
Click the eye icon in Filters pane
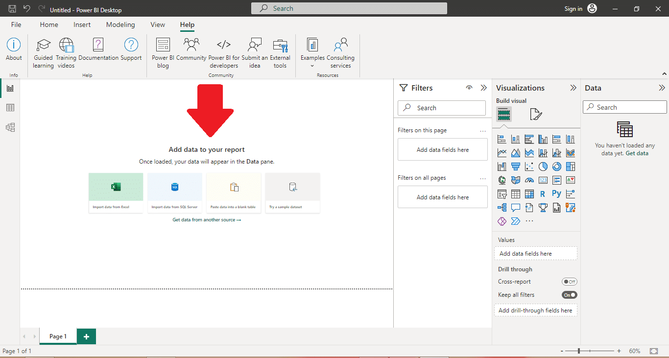(469, 88)
